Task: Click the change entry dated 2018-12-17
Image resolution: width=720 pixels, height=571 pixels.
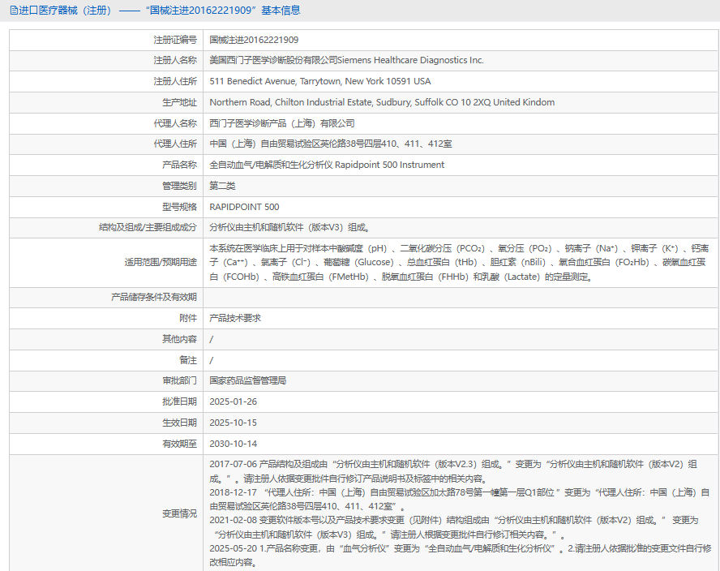Action: pyautogui.click(x=460, y=500)
